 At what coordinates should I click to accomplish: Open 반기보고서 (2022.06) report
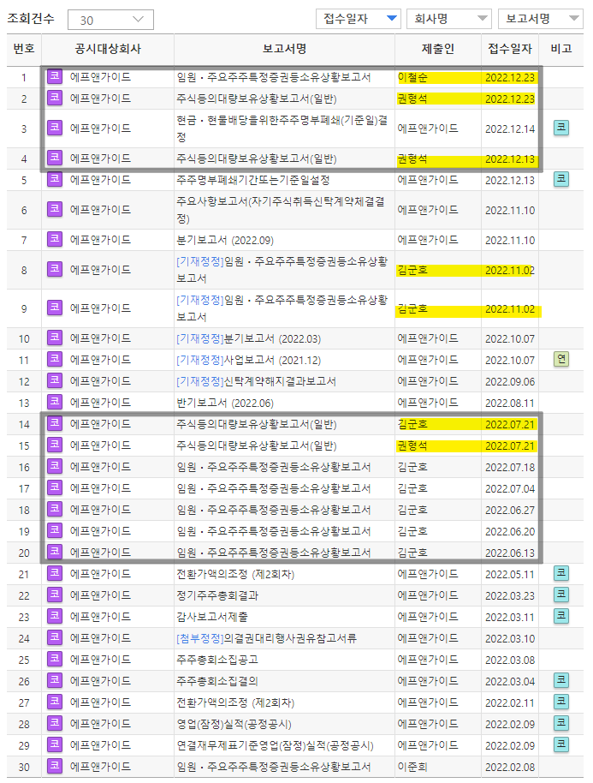[225, 403]
